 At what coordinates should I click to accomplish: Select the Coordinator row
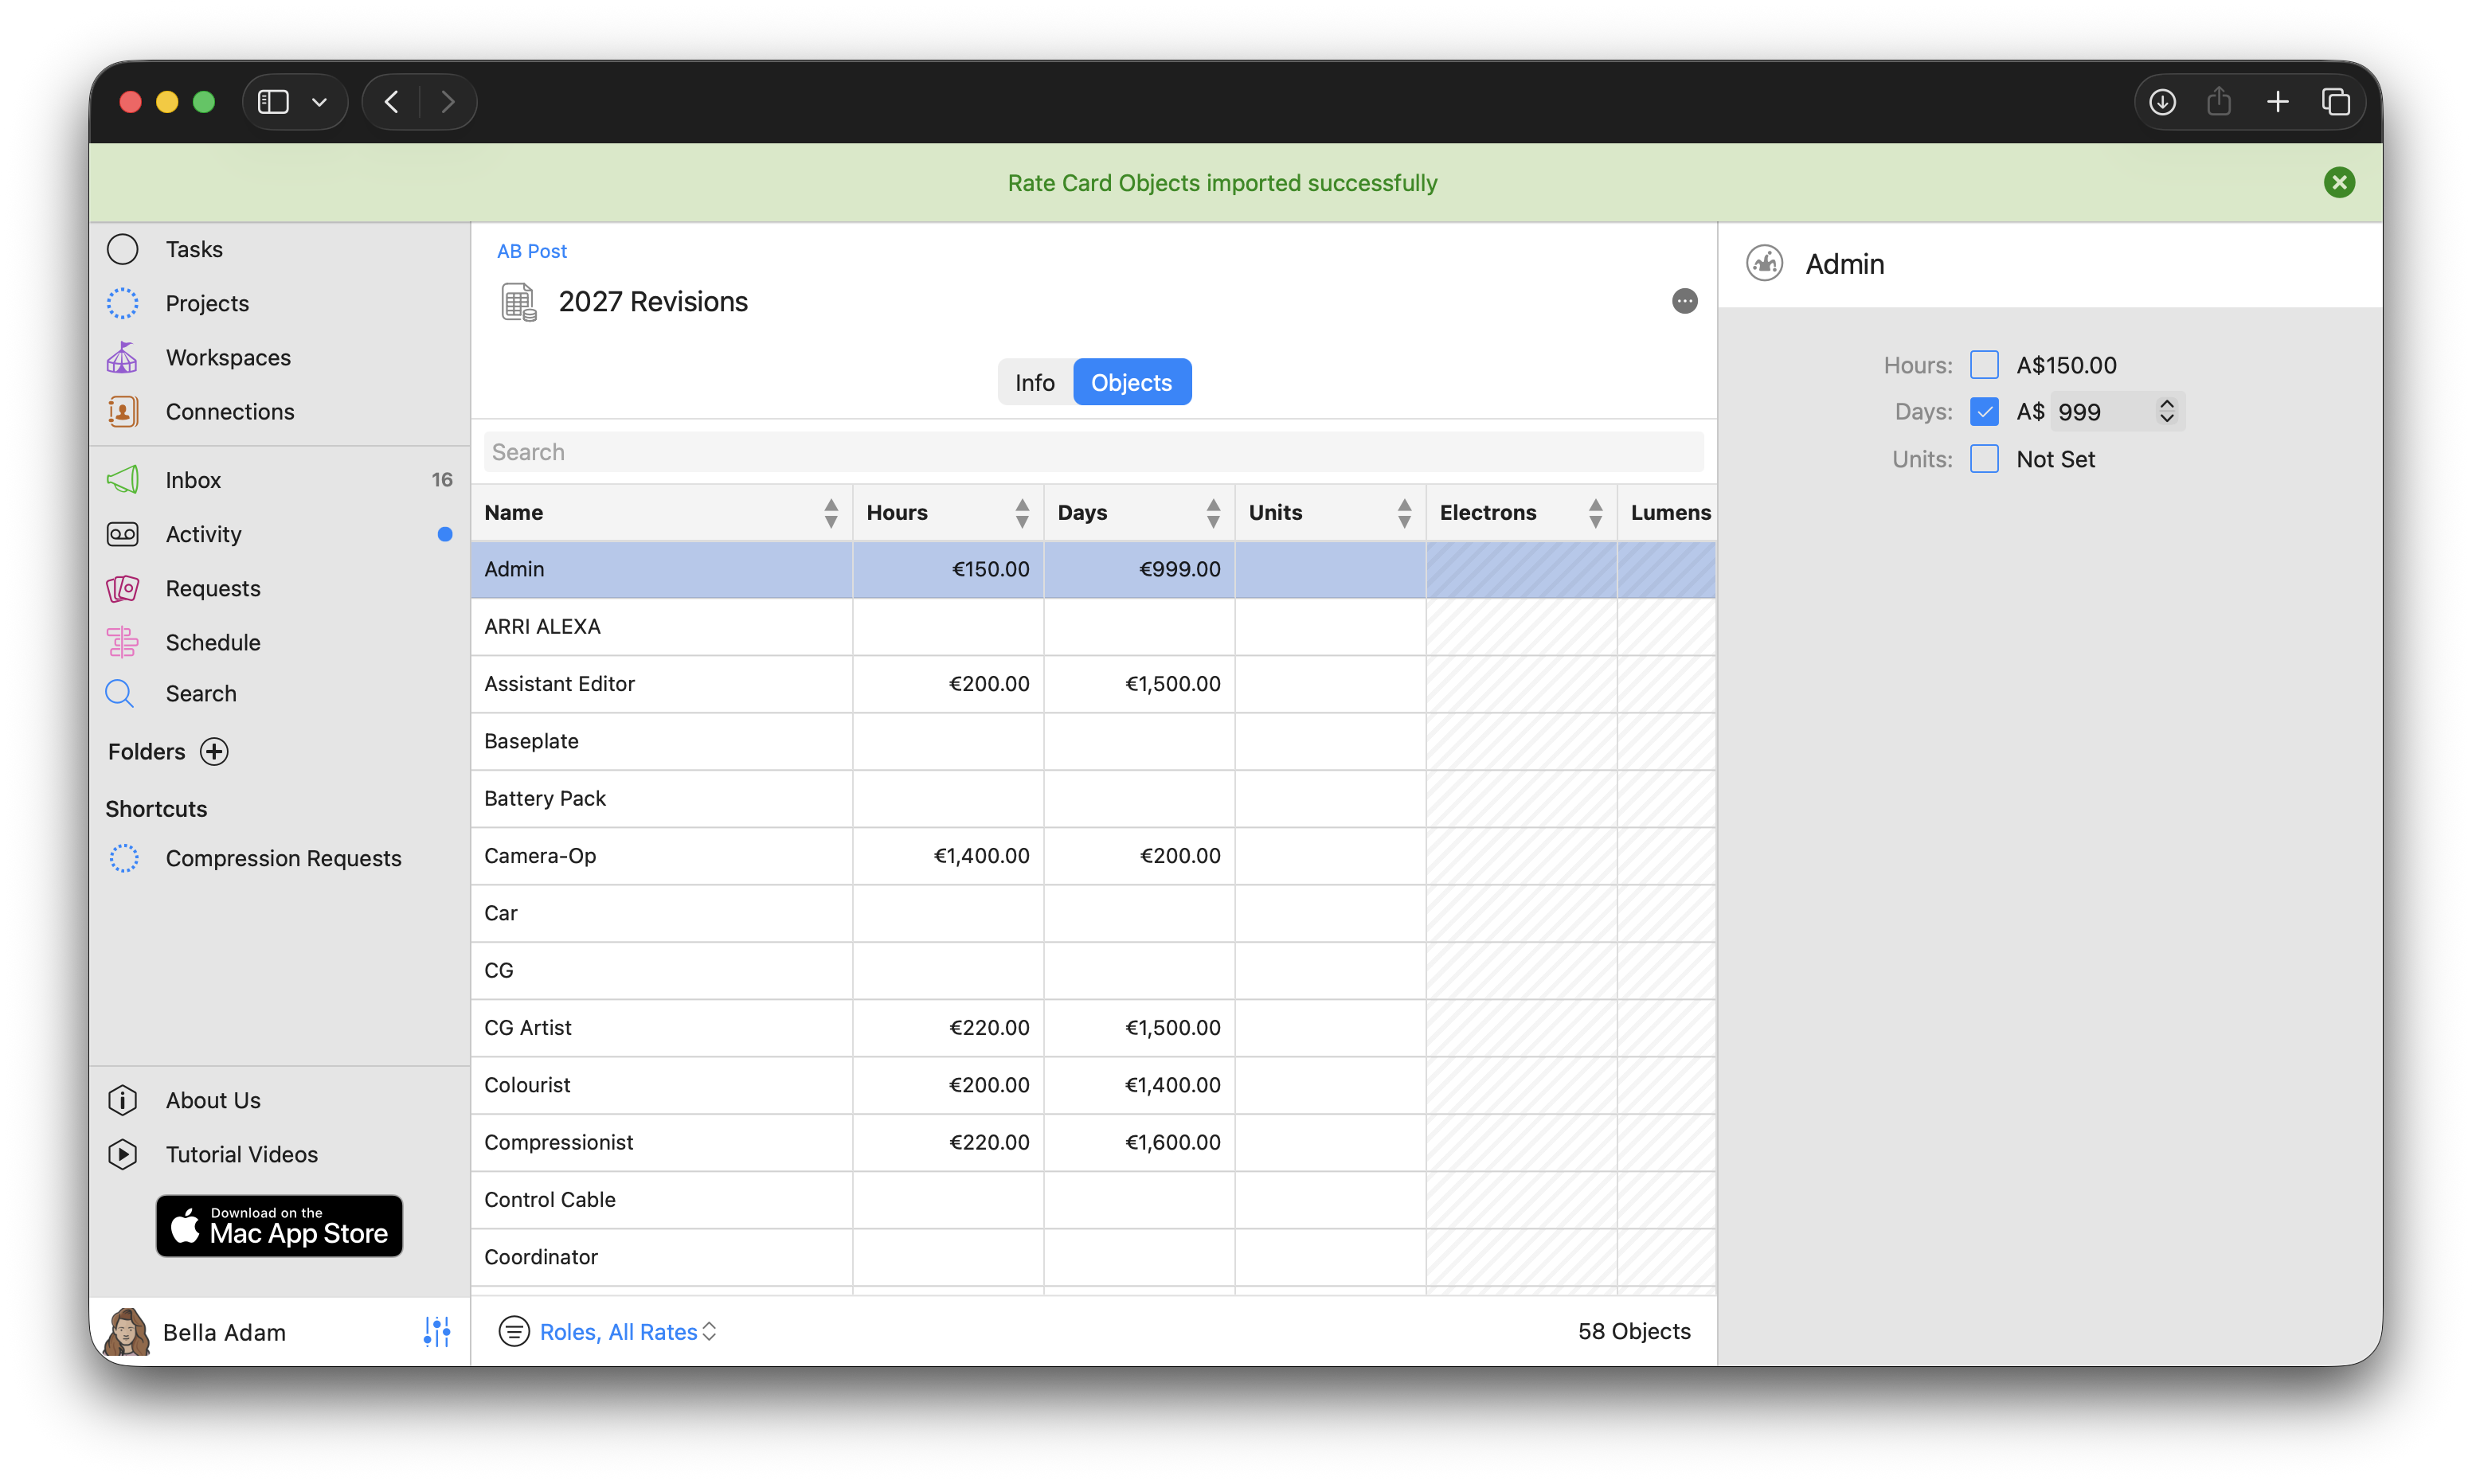1093,1257
